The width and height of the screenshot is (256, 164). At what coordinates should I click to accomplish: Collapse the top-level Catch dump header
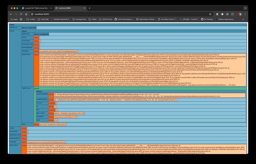[x=128, y=25]
